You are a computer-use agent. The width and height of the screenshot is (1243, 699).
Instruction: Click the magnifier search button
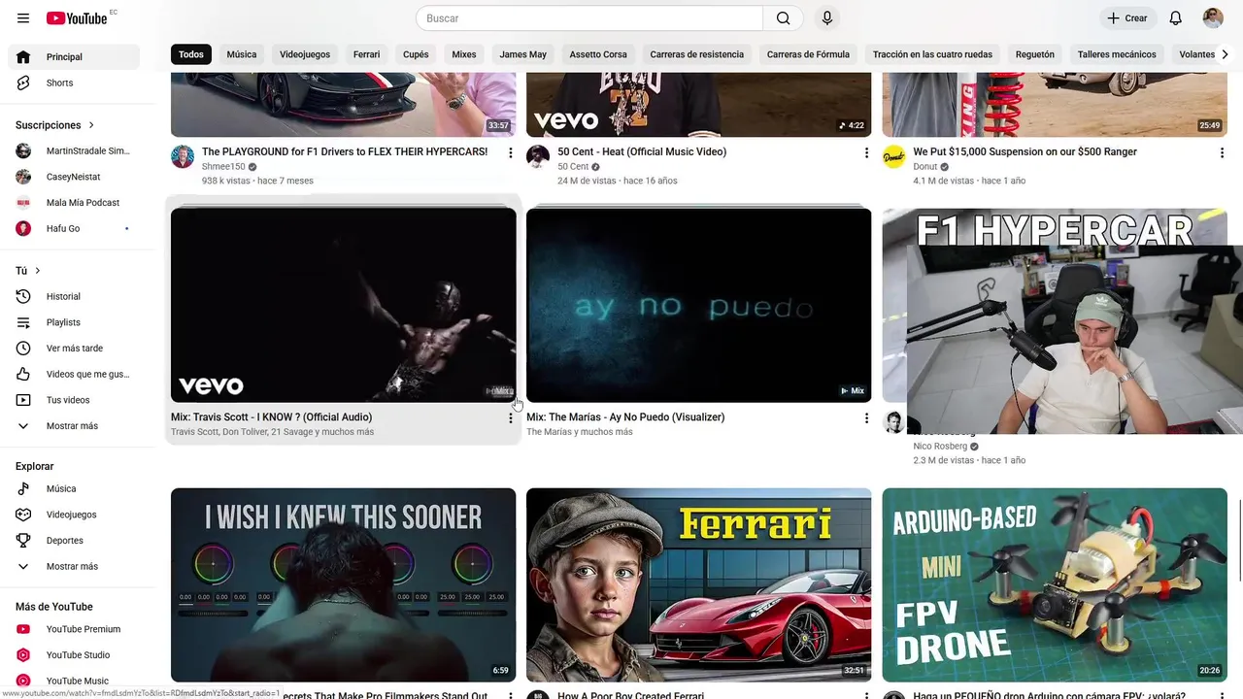click(783, 18)
